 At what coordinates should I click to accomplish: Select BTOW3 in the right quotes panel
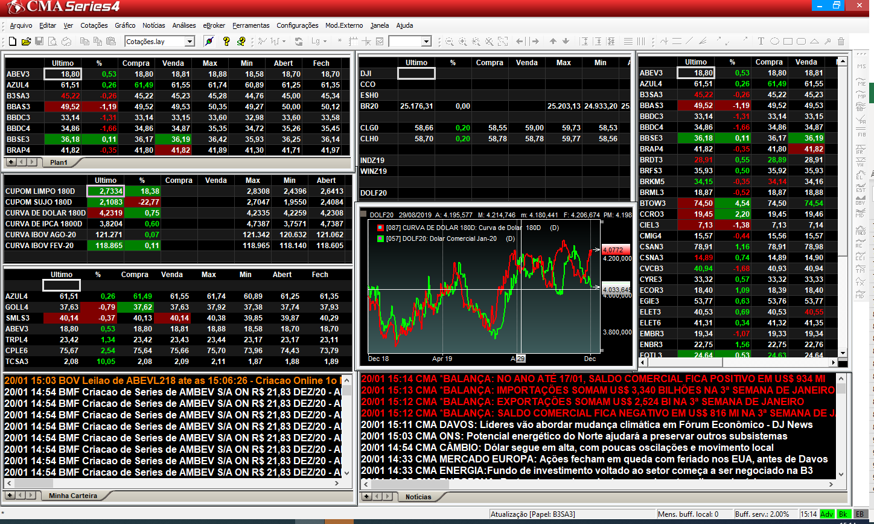[x=652, y=203]
